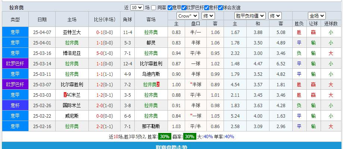
Task: Select the corner count 6-6
Action: pyautogui.click(x=128, y=116)
